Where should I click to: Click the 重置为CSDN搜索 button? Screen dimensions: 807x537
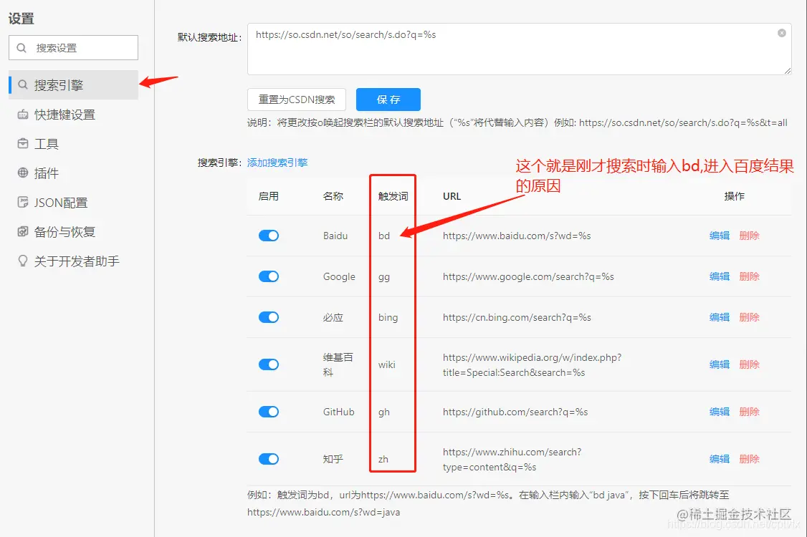(x=297, y=100)
